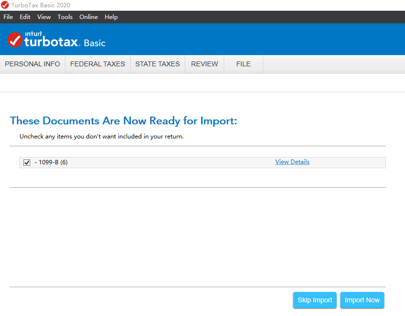Image resolution: width=405 pixels, height=316 pixels.
Task: Click the Intuit TurboTax Basic wordmark
Action: (64, 41)
